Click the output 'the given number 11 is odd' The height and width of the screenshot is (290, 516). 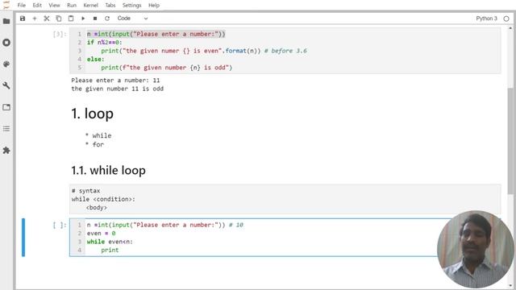click(x=117, y=89)
